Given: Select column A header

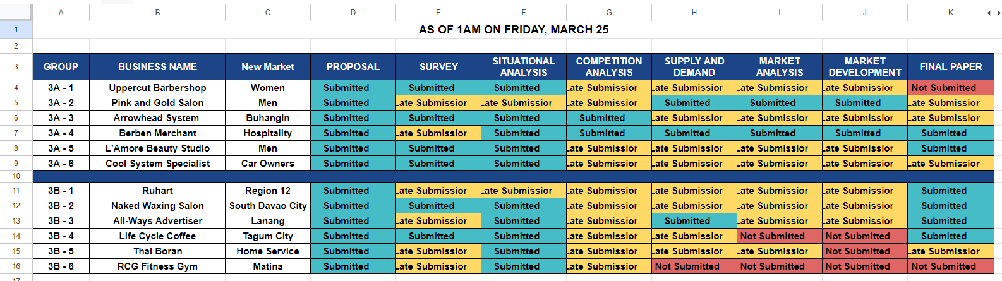Looking at the screenshot, I should click(61, 13).
